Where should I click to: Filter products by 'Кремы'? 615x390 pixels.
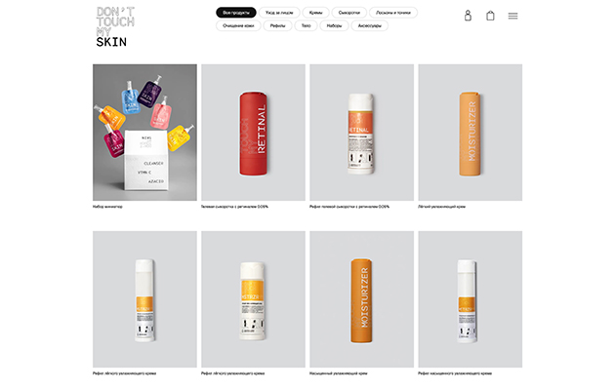point(315,13)
